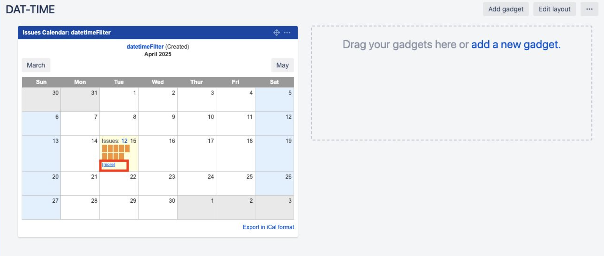Navigate to May with the next-month button
The image size is (604, 256).
[x=282, y=65]
